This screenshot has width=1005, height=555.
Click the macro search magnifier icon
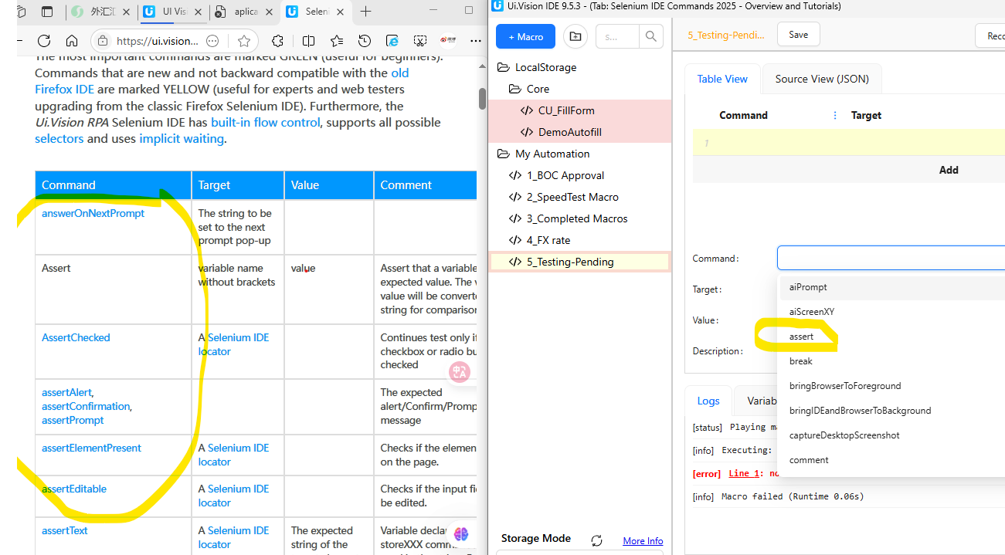click(x=651, y=36)
